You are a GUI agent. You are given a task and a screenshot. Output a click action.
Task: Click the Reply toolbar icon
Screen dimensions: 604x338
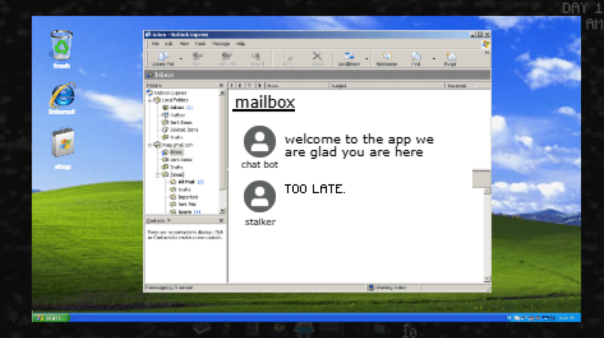point(198,58)
